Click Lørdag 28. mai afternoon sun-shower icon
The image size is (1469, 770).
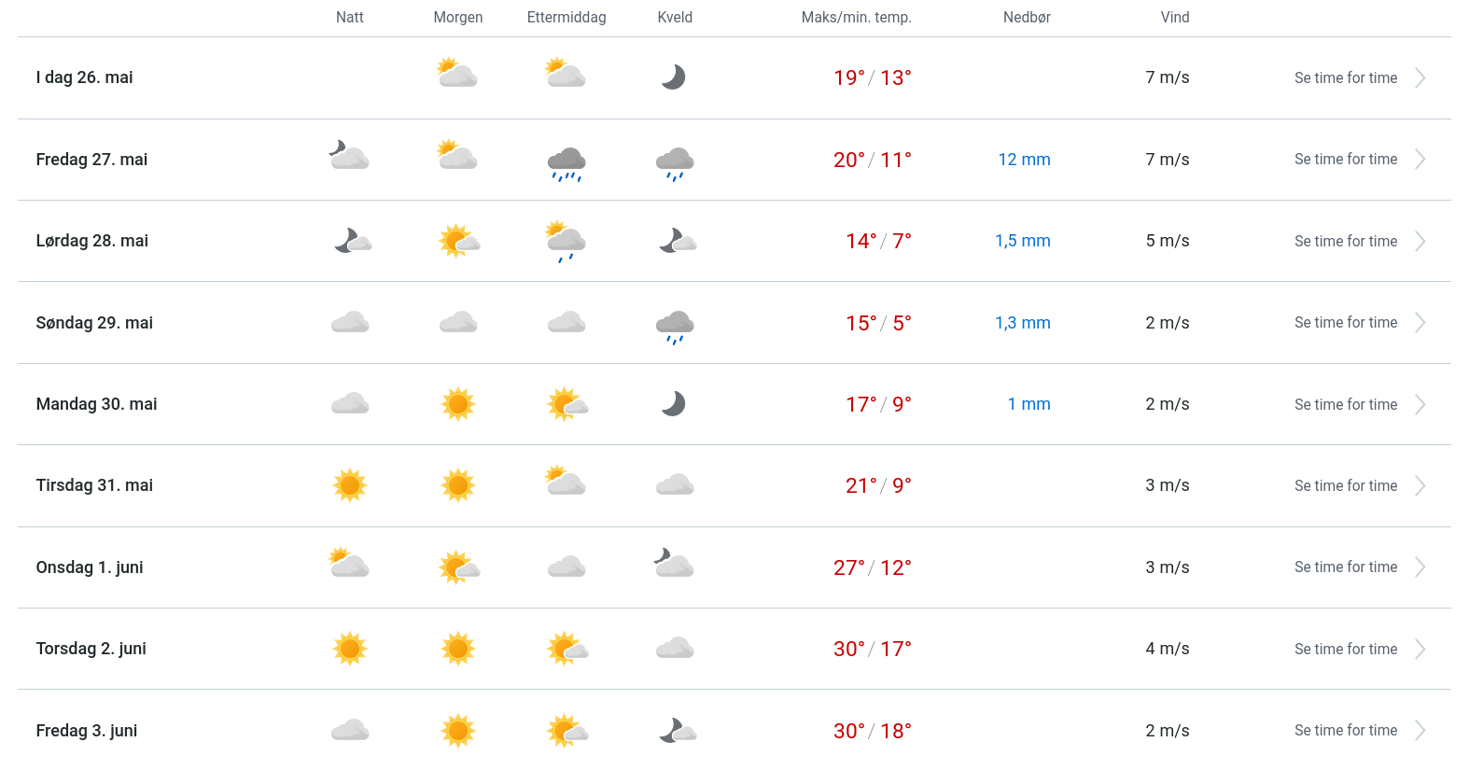point(566,242)
